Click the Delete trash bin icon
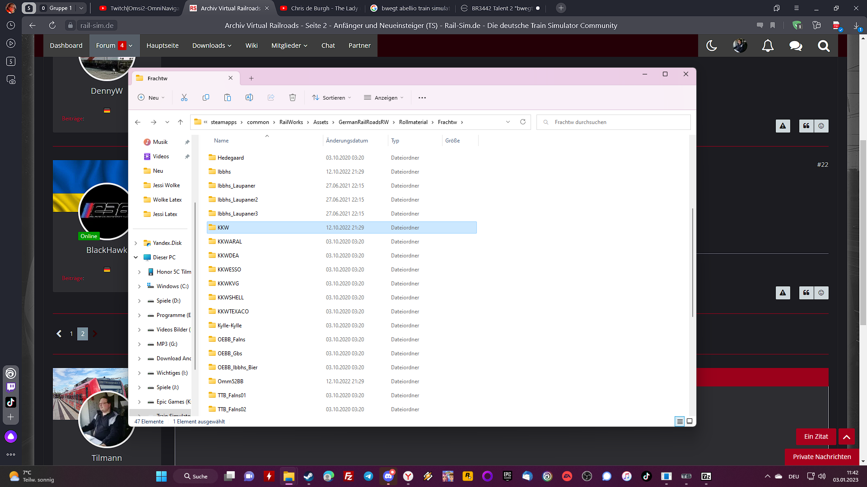 coord(293,97)
